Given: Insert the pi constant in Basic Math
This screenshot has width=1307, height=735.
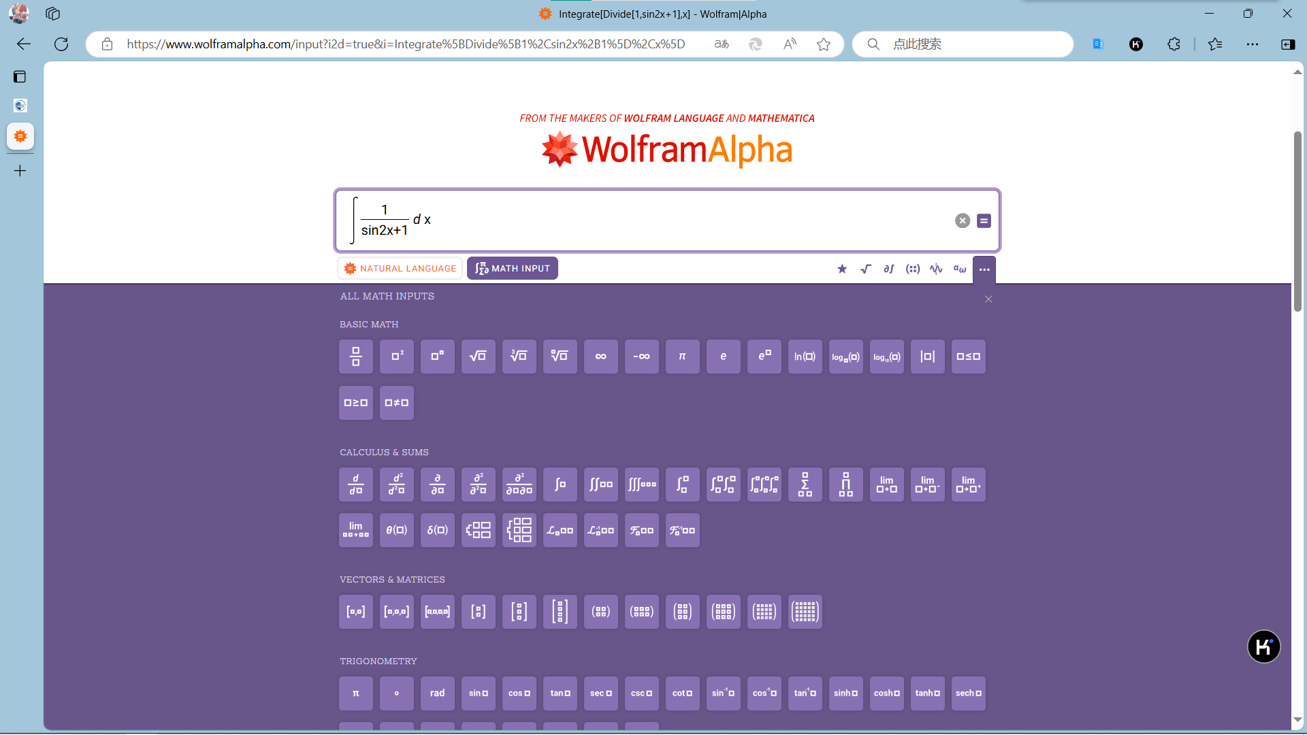Looking at the screenshot, I should click(x=682, y=357).
